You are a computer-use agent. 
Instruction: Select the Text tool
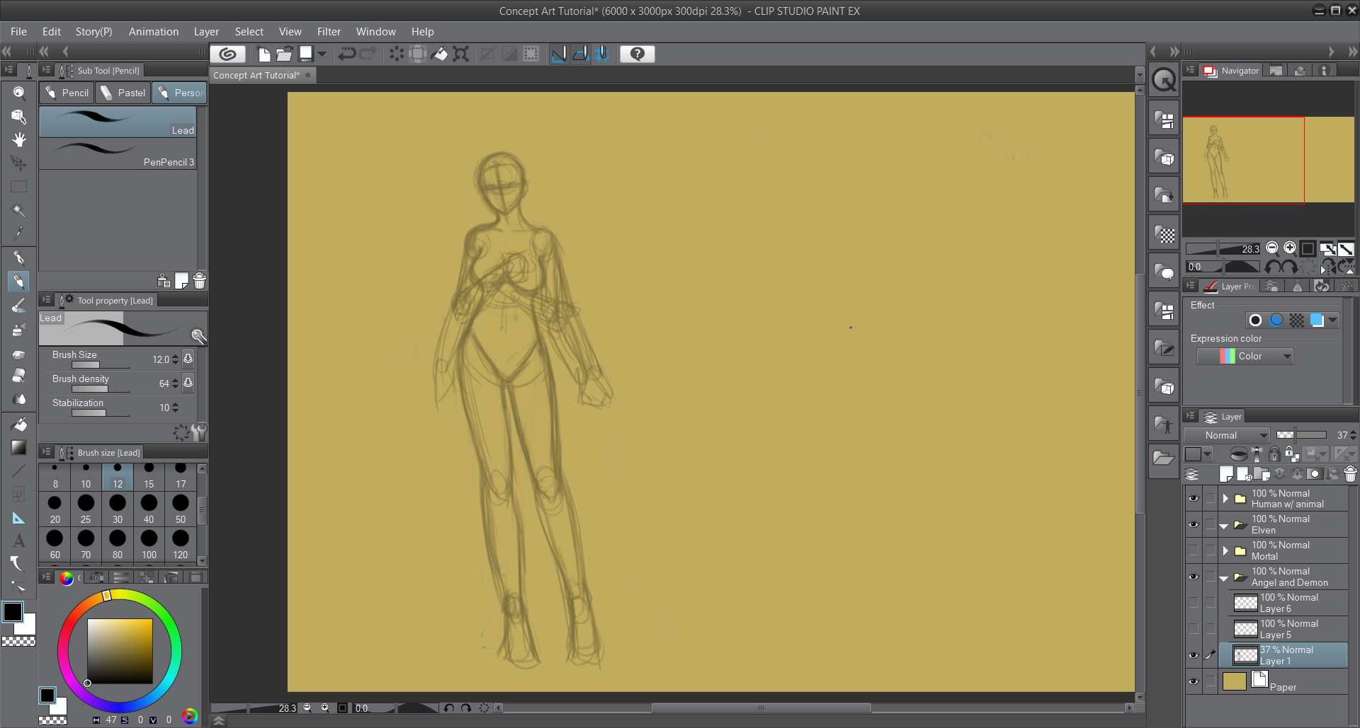coord(19,541)
